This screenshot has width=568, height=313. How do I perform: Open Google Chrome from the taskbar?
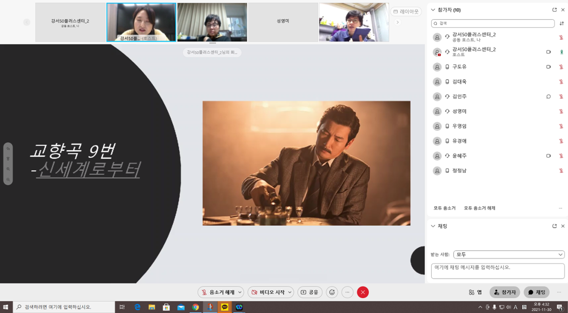point(196,307)
